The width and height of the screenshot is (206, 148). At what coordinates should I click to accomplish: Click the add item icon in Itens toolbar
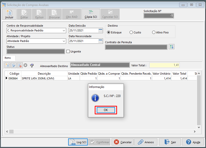[x=8, y=65]
